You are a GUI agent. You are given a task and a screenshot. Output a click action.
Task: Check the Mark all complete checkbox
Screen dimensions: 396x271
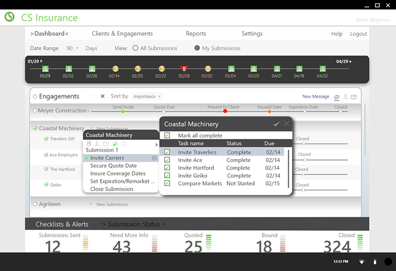point(167,136)
